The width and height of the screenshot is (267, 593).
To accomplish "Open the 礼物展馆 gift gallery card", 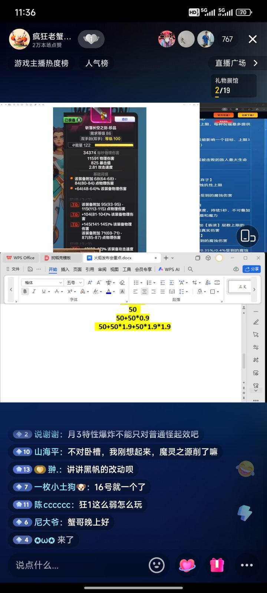I will 234,86.
